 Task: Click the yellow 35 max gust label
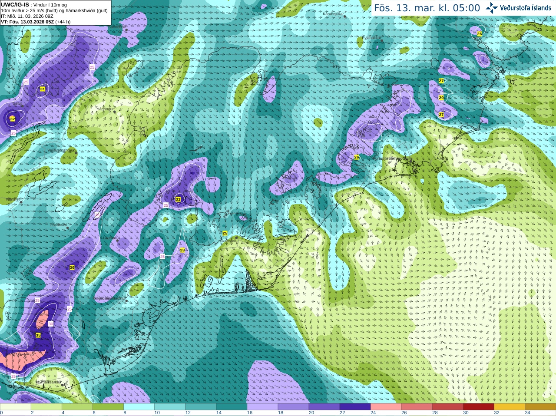(38, 335)
